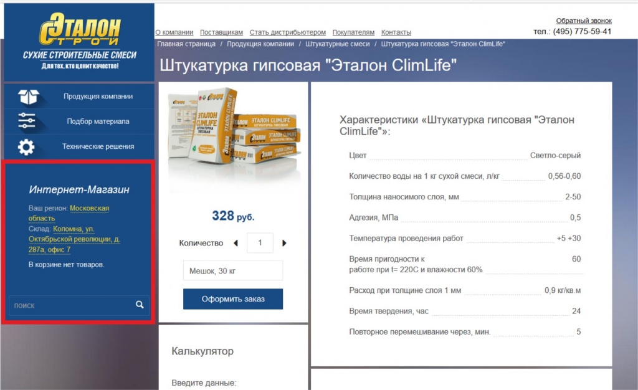Click the temperature value +5 +30
Image resolution: width=638 pixels, height=390 pixels.
pyautogui.click(x=568, y=239)
